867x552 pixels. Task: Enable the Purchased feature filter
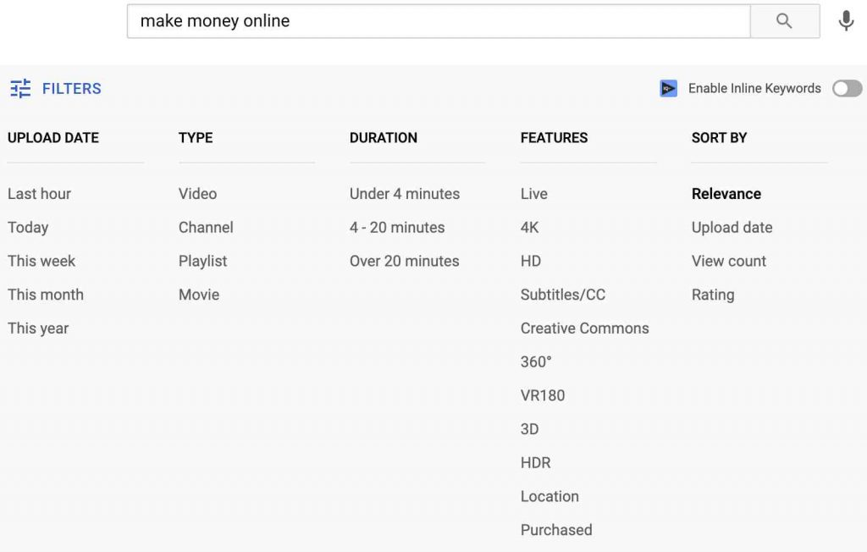(556, 530)
